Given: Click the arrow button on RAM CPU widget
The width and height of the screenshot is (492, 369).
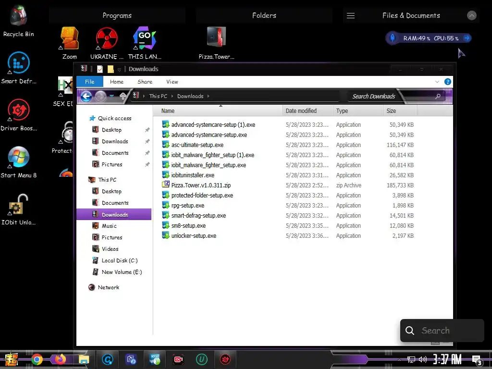Looking at the screenshot, I should pos(467,38).
